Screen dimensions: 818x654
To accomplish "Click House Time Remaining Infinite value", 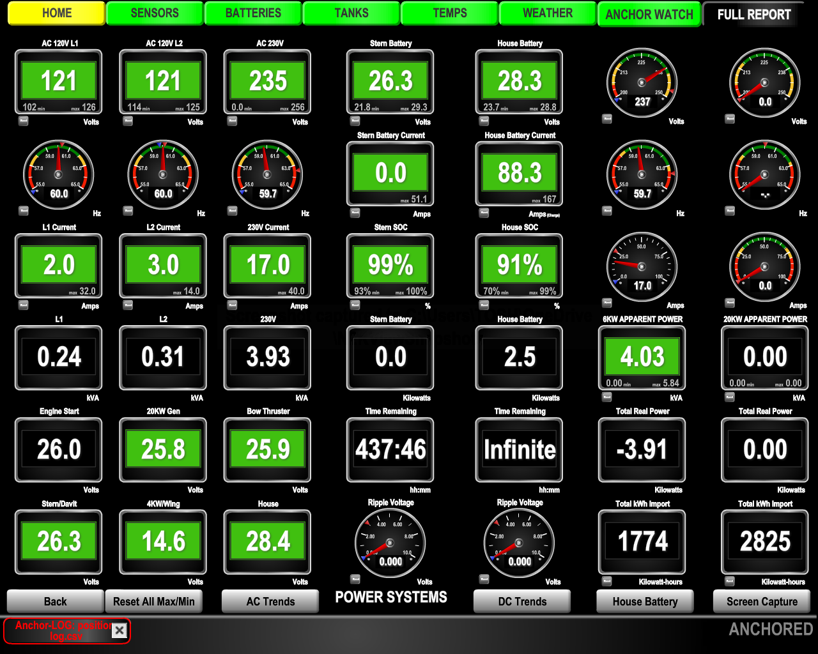I will tap(520, 450).
